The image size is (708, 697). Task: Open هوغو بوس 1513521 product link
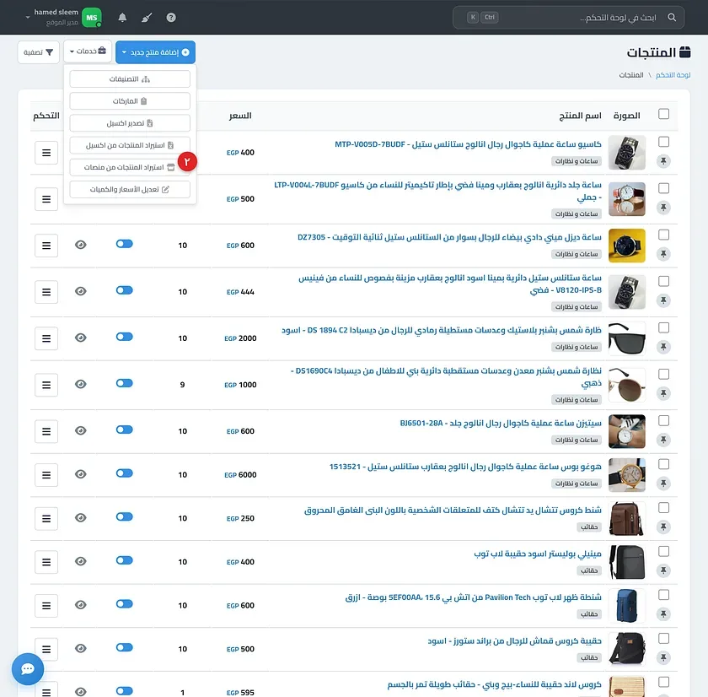[465, 467]
